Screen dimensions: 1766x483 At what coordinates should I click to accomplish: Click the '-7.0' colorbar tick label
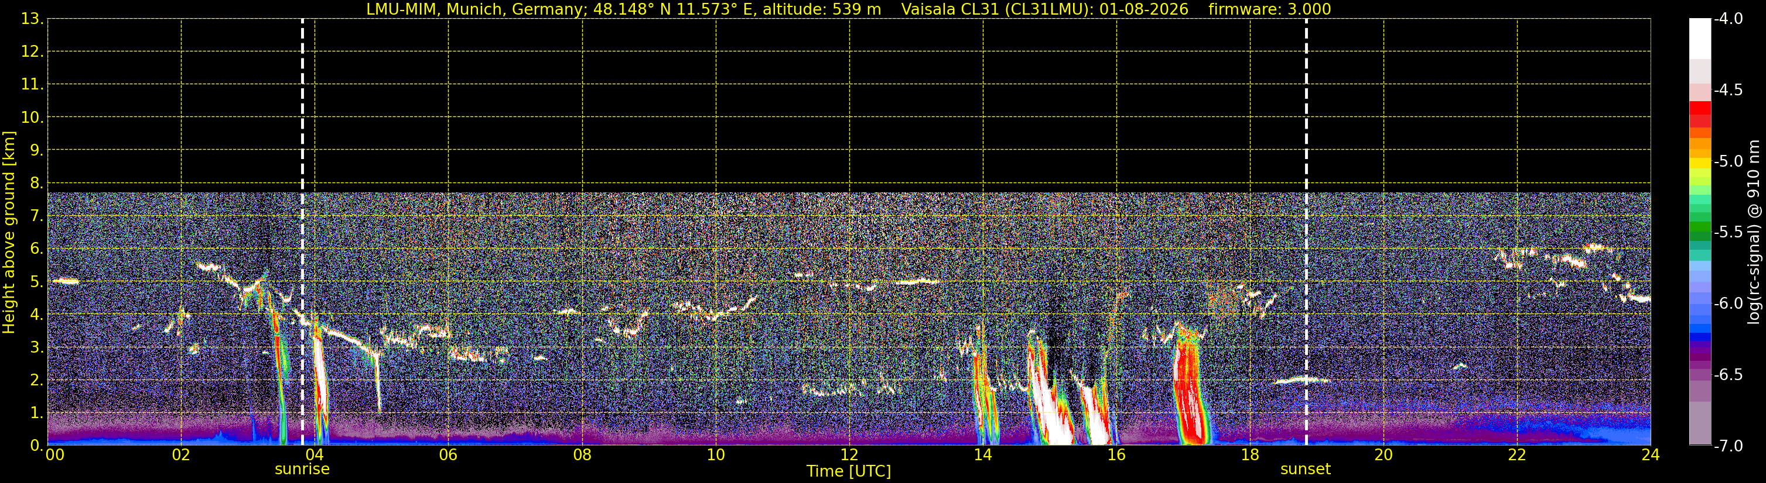pos(1729,446)
